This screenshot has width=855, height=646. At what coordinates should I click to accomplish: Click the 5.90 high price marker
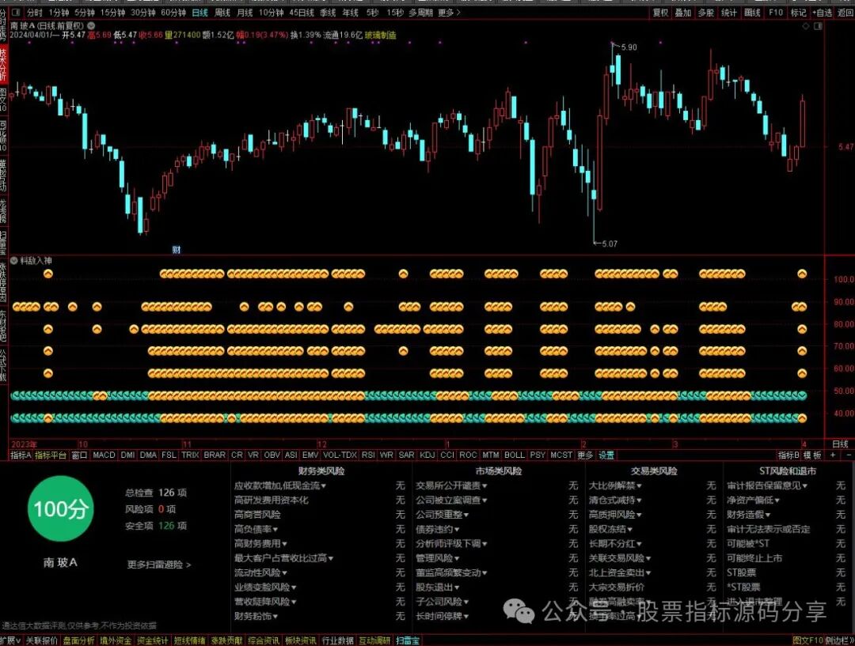629,47
